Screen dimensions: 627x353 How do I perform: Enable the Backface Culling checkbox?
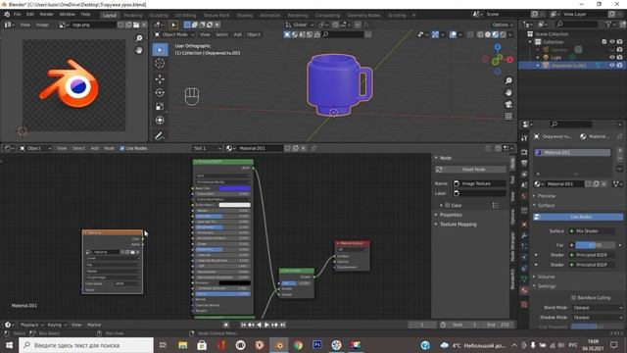point(573,297)
